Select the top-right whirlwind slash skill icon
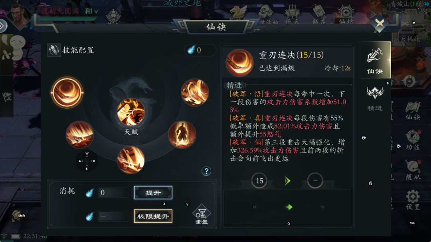The width and height of the screenshot is (431, 242). coord(195,93)
